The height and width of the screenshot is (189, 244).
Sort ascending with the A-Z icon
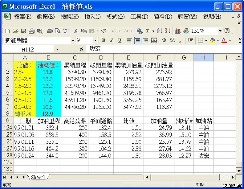point(159,31)
